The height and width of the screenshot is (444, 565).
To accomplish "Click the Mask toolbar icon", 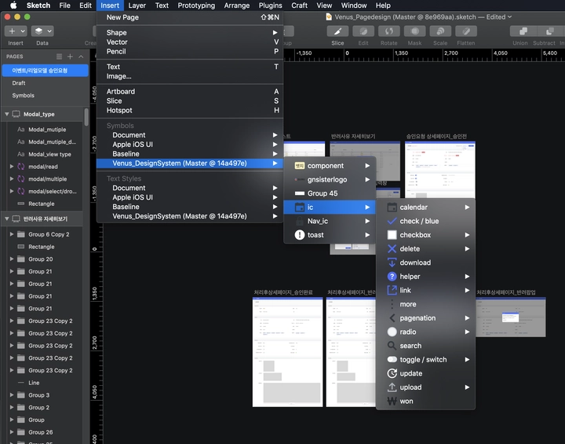I will pos(415,31).
